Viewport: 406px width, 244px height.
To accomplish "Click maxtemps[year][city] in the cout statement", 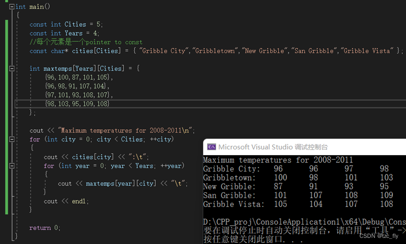I will [x=121, y=183].
